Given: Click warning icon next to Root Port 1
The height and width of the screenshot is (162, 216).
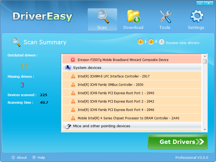Looking at the screenshot, I should 73,93.
